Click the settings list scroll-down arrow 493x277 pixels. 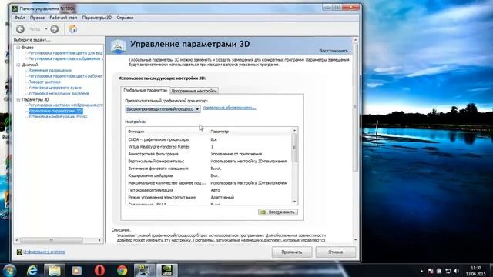[294, 202]
